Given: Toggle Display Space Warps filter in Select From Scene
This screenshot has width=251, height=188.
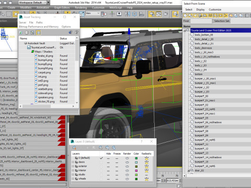Looking at the screenshot, I should click(211, 16).
